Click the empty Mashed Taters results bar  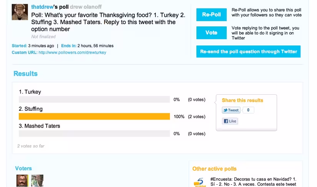[x=94, y=134]
